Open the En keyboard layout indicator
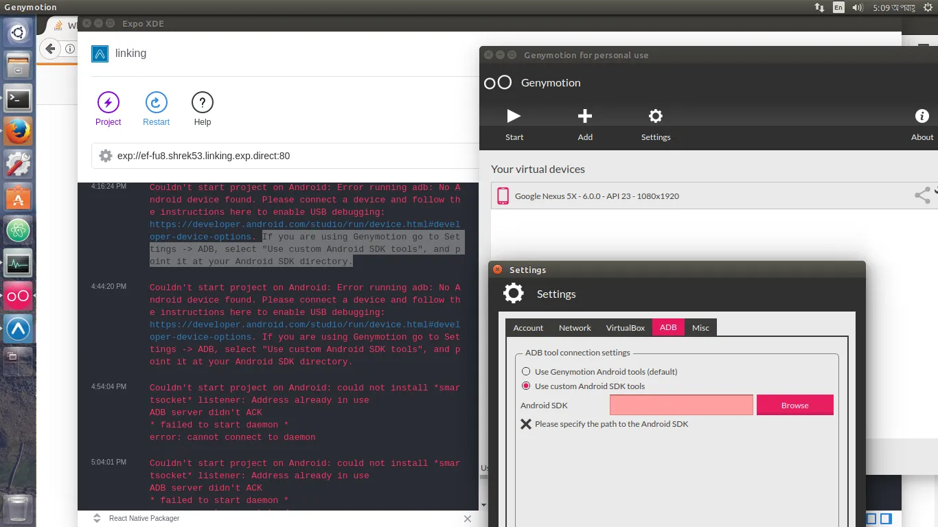 click(838, 8)
